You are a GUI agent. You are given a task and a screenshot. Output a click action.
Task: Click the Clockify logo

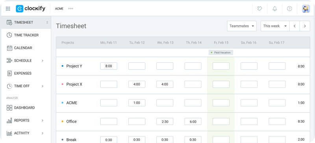(x=31, y=9)
